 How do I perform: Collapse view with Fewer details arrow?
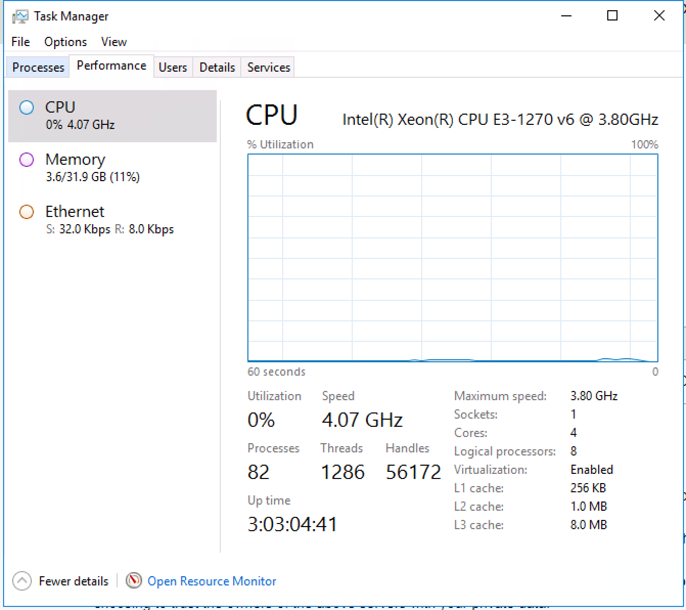point(22,581)
